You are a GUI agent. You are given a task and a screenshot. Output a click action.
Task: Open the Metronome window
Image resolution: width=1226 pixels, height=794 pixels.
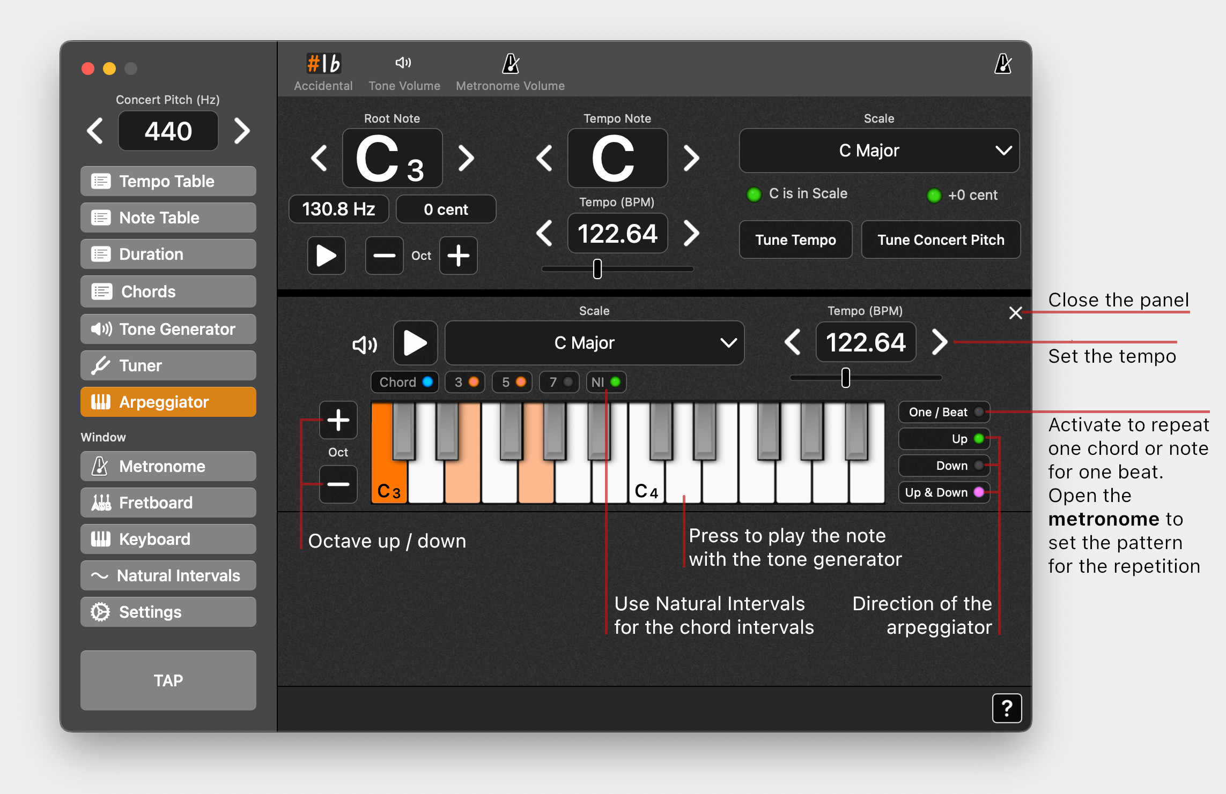(168, 466)
